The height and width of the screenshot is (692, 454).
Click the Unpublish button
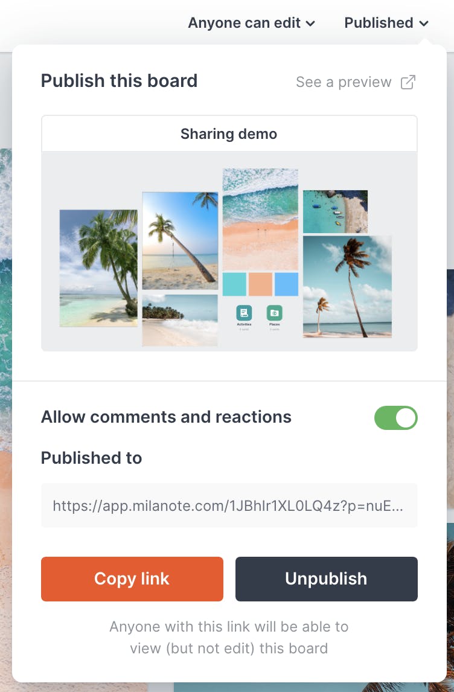point(326,579)
